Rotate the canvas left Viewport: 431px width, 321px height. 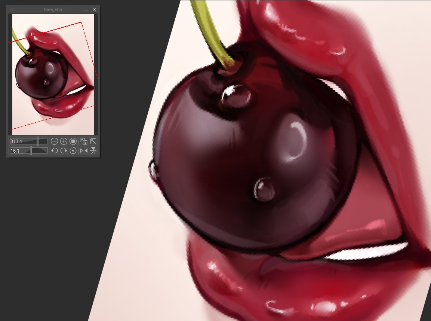click(x=55, y=150)
